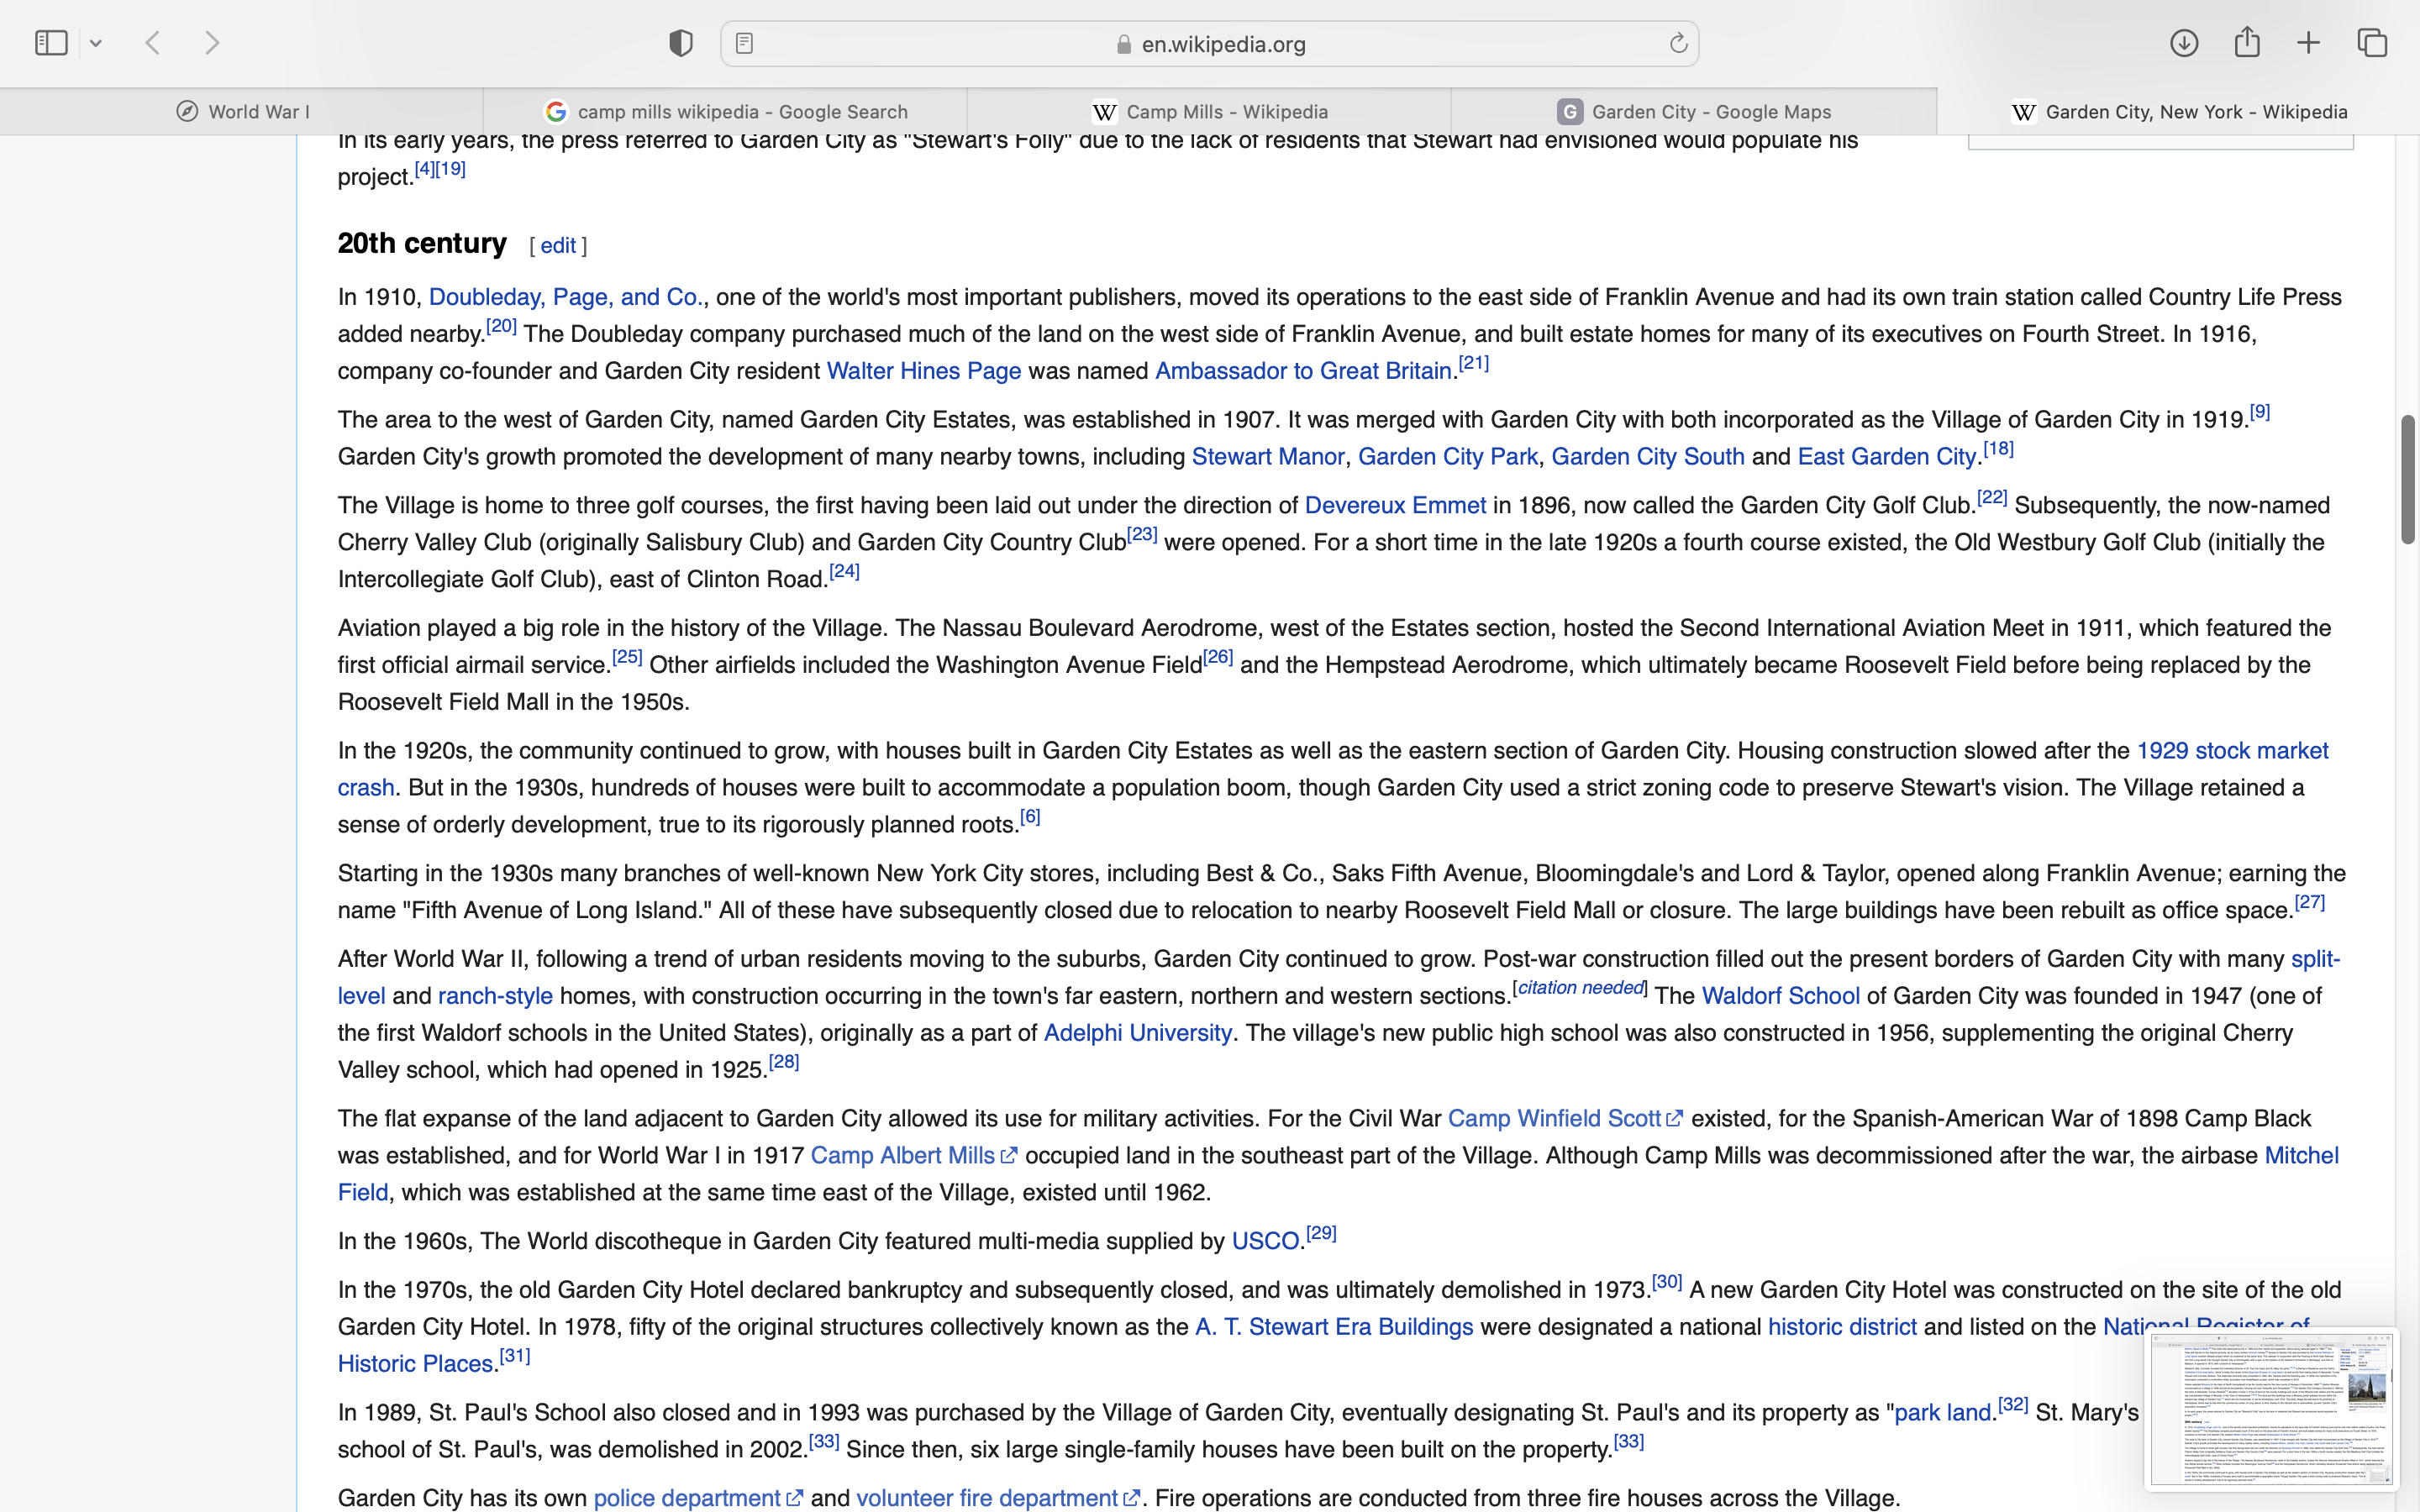
Task: Open a new tab with the plus icon
Action: [x=2309, y=43]
